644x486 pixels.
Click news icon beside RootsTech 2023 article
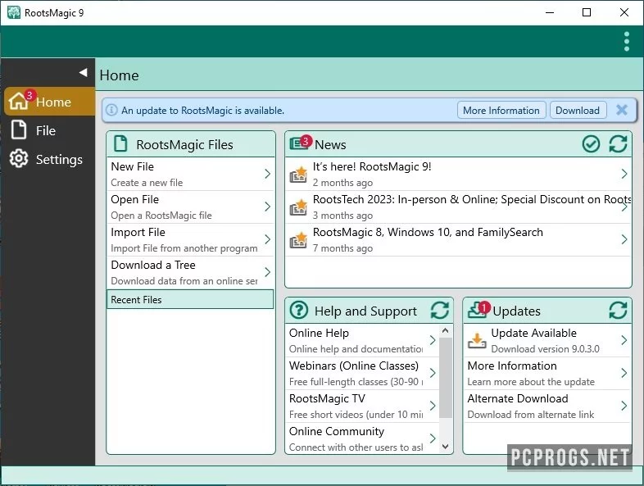[x=298, y=207]
